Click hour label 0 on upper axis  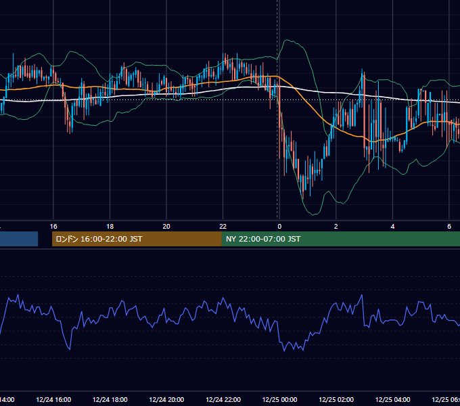click(x=279, y=227)
